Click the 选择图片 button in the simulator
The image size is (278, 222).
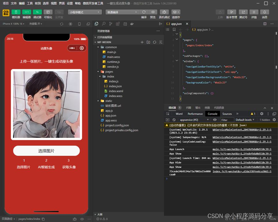[46, 151]
